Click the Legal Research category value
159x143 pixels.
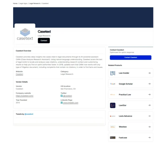pos(67,74)
